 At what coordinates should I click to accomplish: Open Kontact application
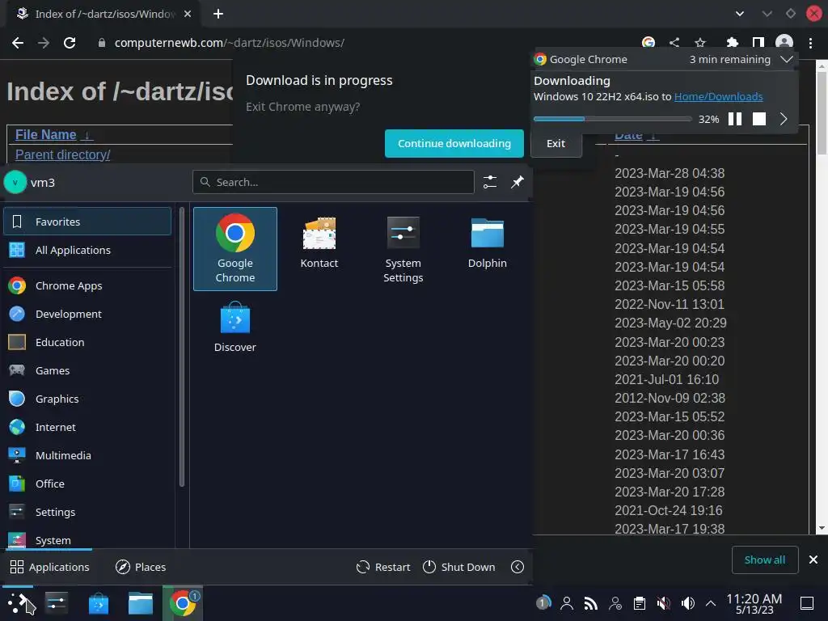click(319, 243)
